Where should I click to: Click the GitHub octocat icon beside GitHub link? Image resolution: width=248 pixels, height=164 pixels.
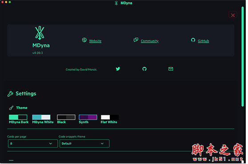click(x=193, y=40)
